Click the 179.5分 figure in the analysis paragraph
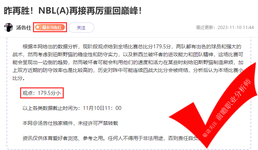 (x=162, y=47)
